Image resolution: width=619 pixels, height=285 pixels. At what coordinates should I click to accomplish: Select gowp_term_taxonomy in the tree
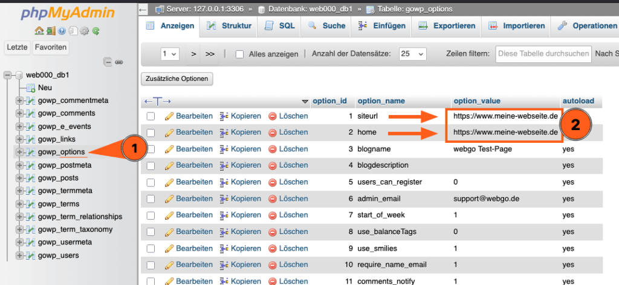pyautogui.click(x=76, y=229)
